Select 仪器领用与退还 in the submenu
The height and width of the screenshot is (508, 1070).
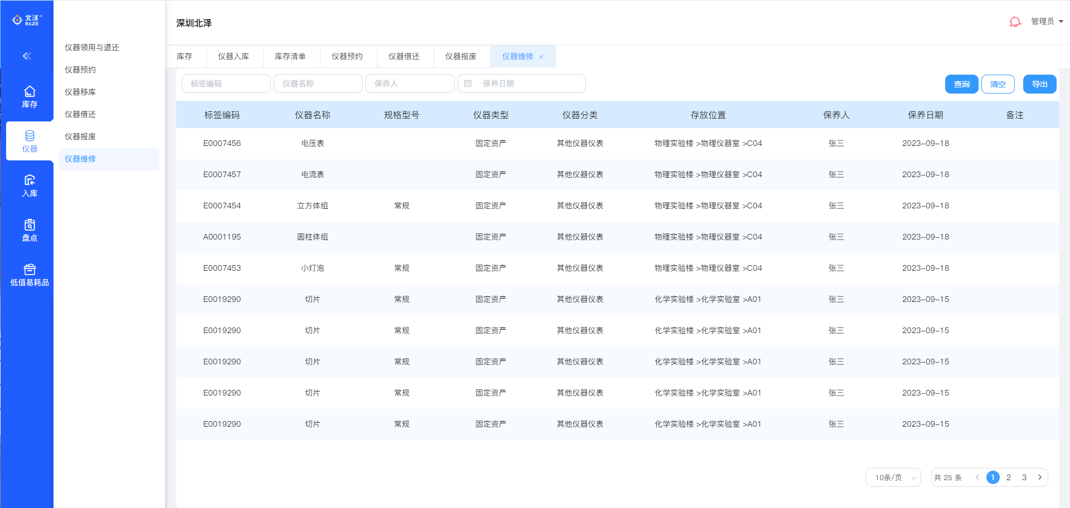tap(92, 47)
